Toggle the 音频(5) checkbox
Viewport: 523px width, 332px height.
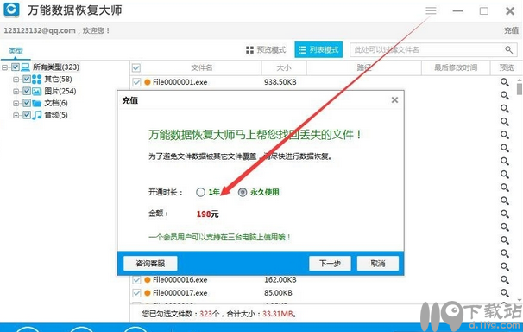(27, 115)
